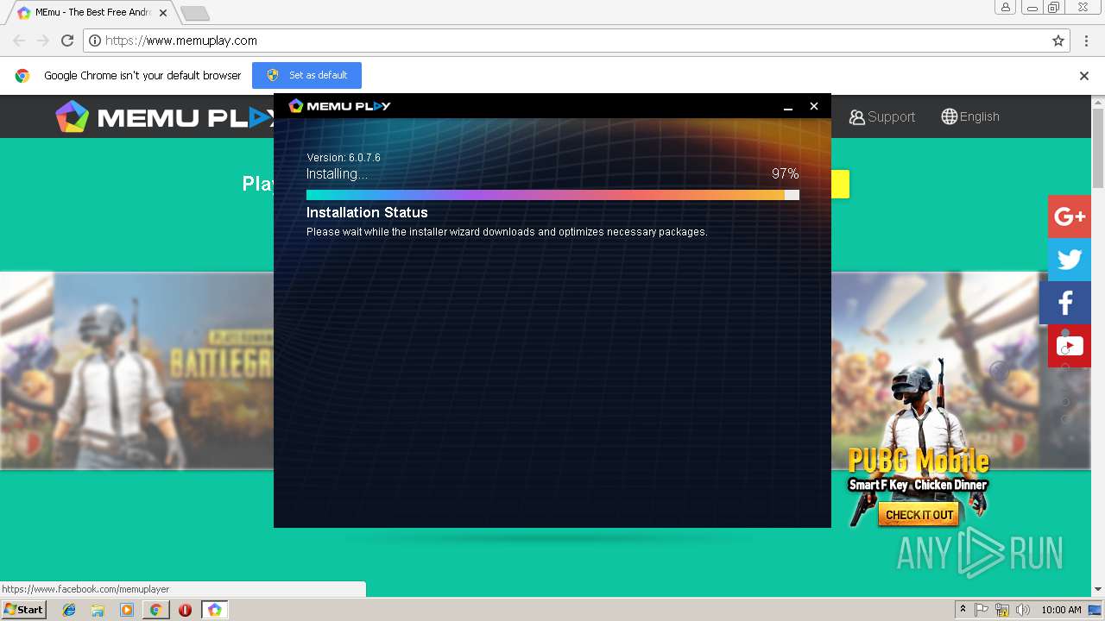Click the Action Center flag icon

pos(982,610)
